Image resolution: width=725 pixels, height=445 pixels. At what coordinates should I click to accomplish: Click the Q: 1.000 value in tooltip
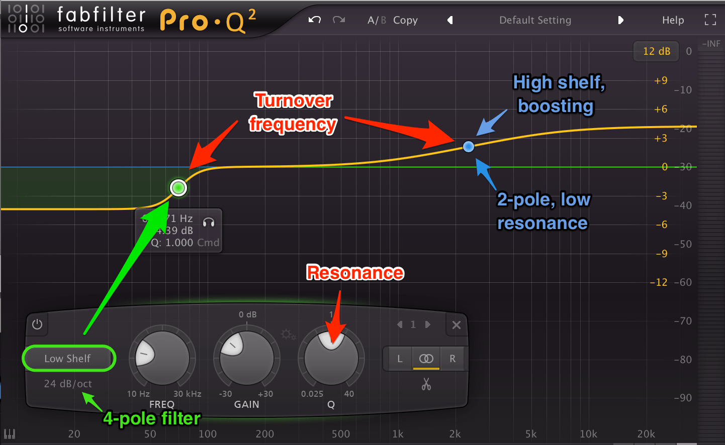click(172, 243)
